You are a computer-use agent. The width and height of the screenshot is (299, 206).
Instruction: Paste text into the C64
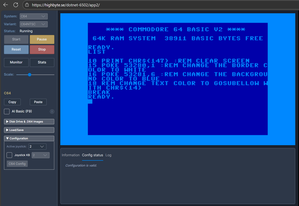tap(38, 102)
